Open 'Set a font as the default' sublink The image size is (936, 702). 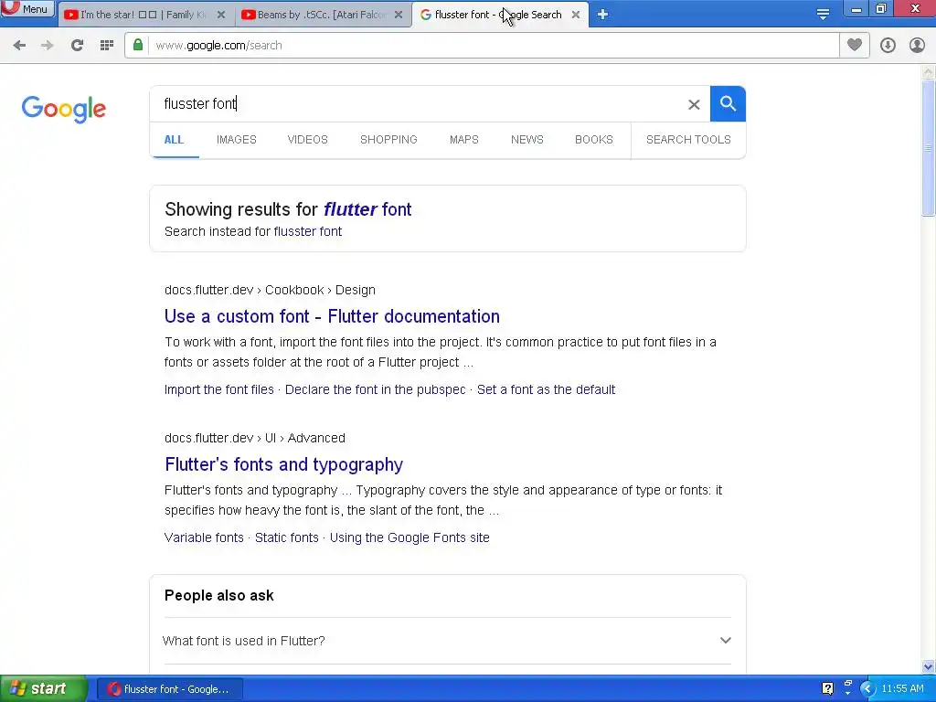click(546, 389)
